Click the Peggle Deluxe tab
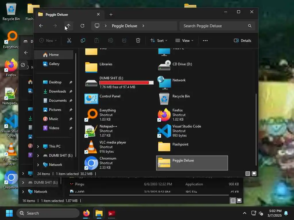Viewport: 294px width, 220px height. 69,14
